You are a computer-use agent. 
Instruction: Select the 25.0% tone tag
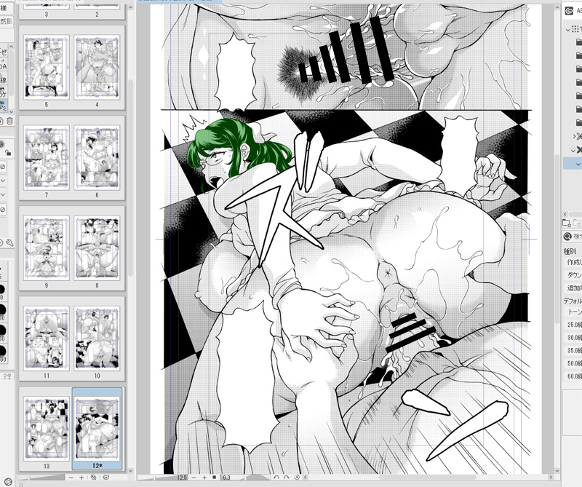point(573,324)
